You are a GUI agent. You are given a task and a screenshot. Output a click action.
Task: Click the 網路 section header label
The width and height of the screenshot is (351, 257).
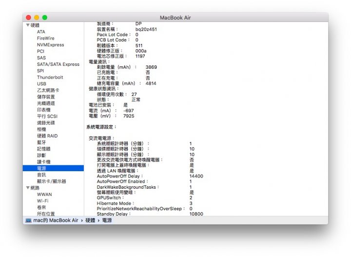[35, 188]
